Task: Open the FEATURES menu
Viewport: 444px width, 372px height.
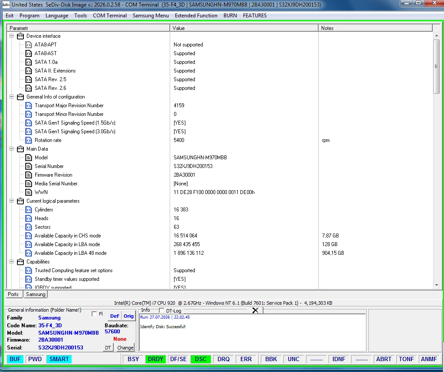Action: coord(255,16)
